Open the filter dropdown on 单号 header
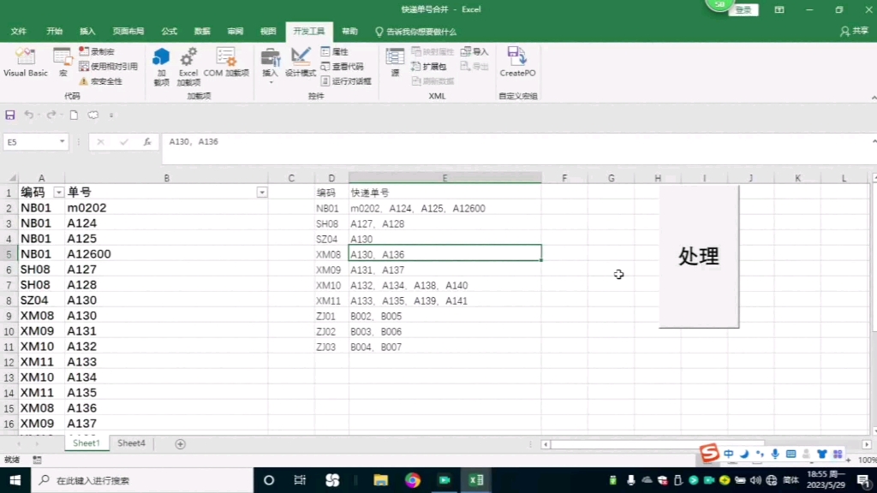The width and height of the screenshot is (877, 493). click(262, 192)
